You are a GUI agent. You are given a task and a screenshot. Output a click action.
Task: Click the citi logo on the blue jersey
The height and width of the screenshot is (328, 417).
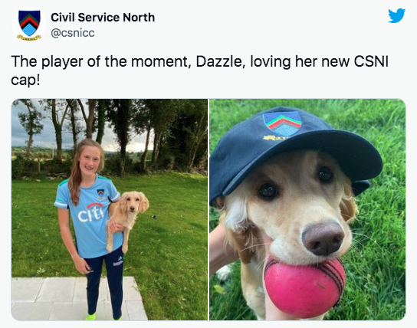point(90,212)
